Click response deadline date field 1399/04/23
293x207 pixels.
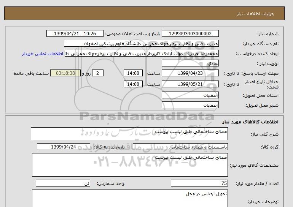click(190, 73)
